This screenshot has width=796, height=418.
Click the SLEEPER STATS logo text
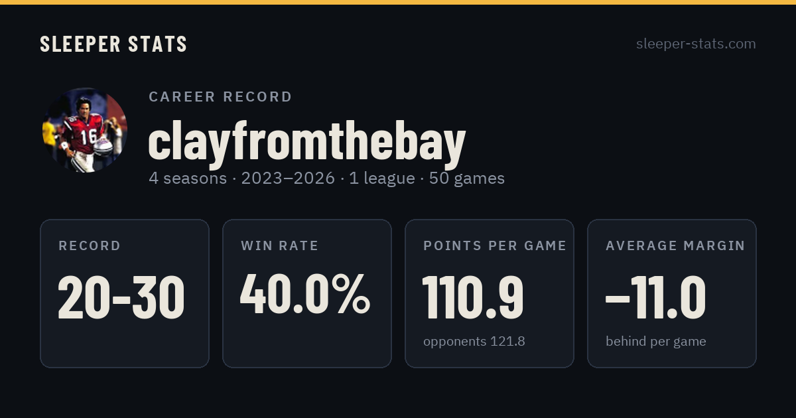(113, 44)
